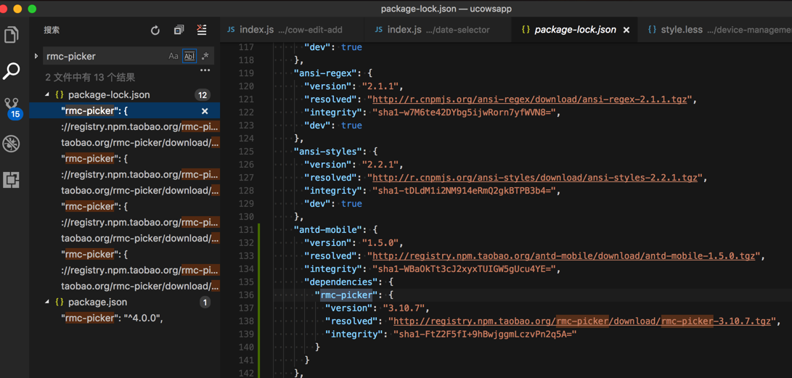The width and height of the screenshot is (792, 378).
Task: Collapse all search results
Action: pos(179,30)
